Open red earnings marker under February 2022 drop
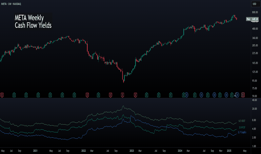This screenshot has width=261, height=154. click(87, 95)
